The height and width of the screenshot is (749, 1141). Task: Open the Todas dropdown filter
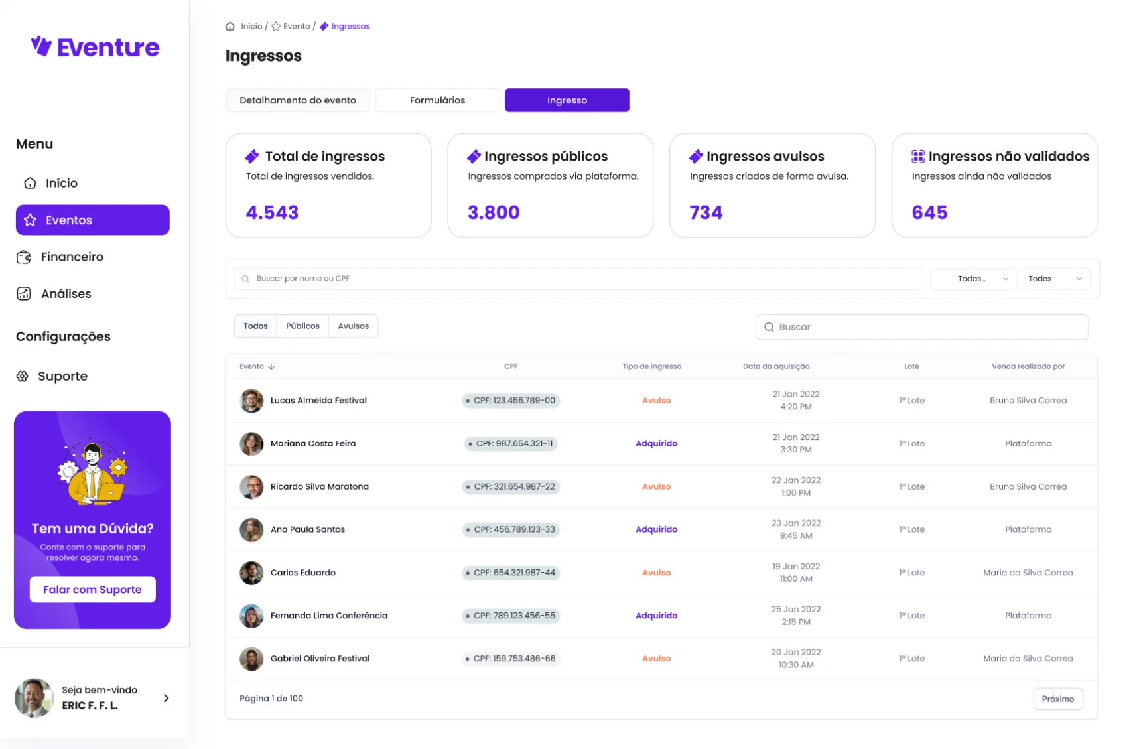(x=973, y=279)
